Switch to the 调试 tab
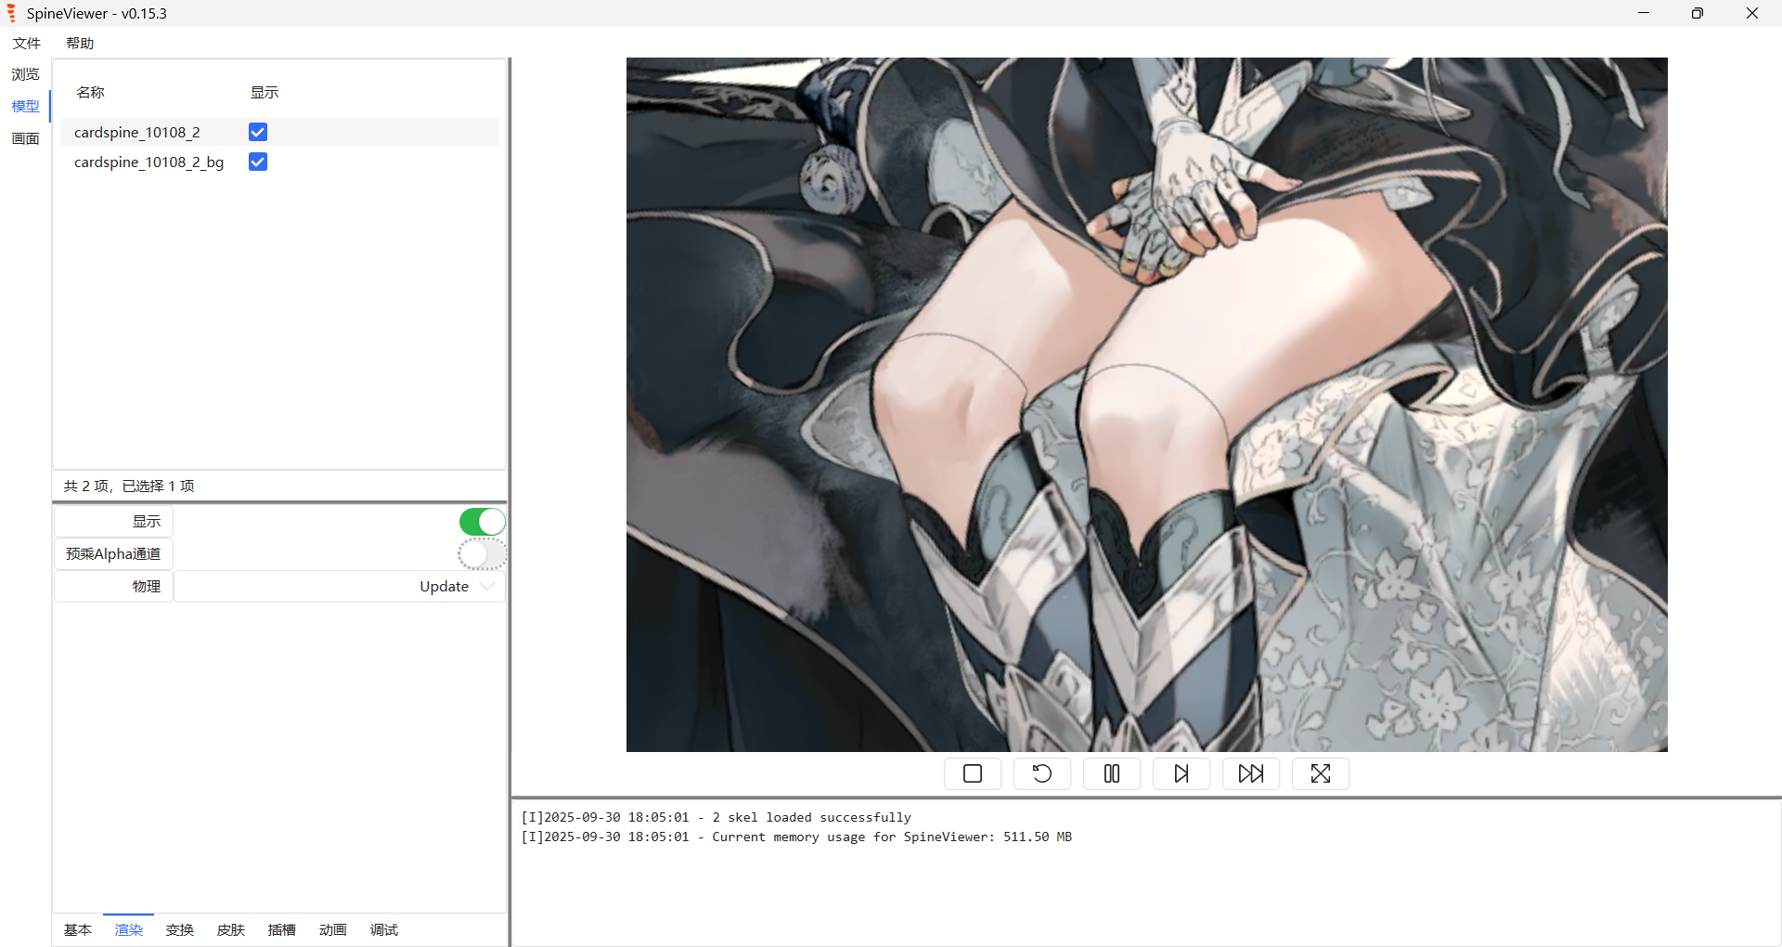 [384, 929]
